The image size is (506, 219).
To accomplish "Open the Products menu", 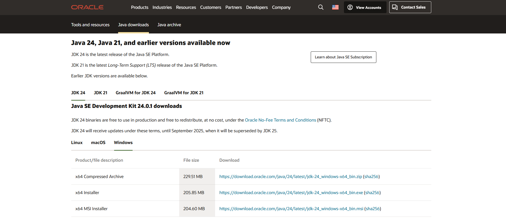I will (140, 7).
